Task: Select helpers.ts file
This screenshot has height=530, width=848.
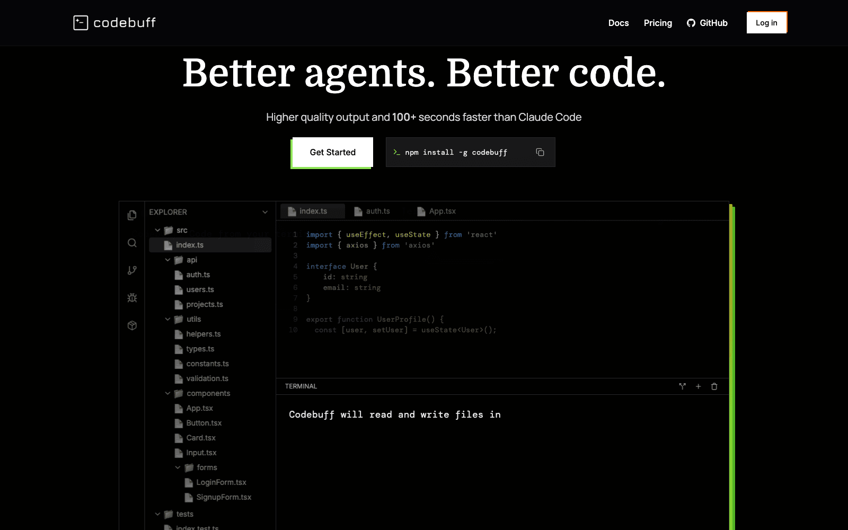Action: point(203,334)
